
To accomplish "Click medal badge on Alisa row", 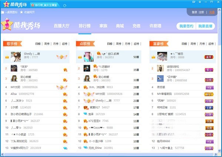I will pyautogui.click(x=65, y=94).
